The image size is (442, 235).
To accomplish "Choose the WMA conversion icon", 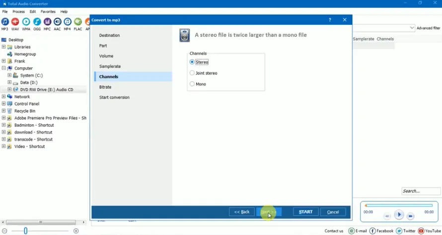I will click(26, 22).
